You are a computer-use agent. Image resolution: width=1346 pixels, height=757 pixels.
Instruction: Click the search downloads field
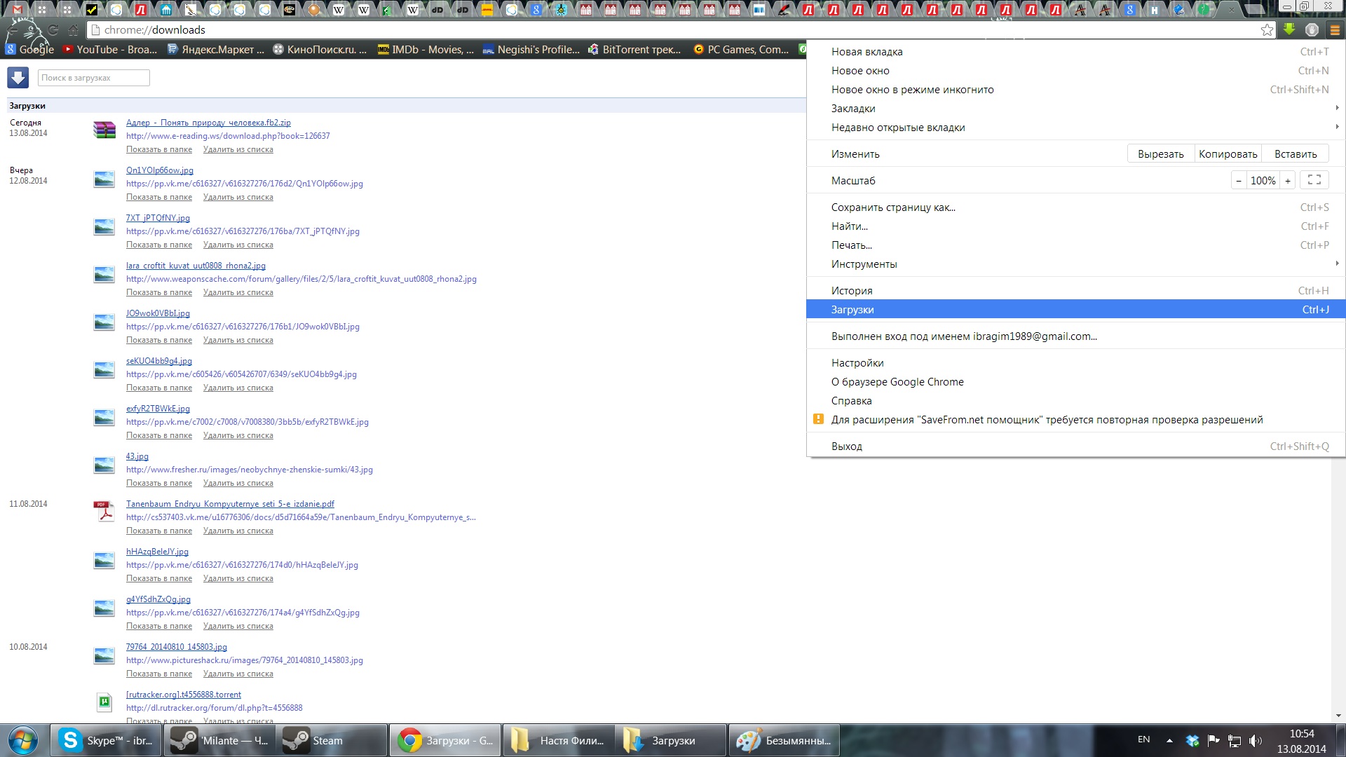[93, 78]
